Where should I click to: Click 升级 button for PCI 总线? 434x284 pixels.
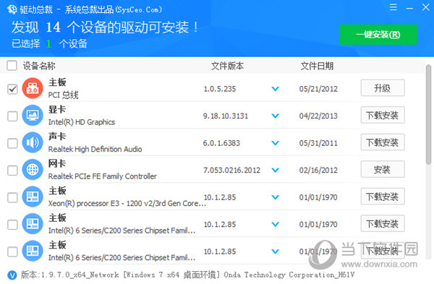[383, 88]
